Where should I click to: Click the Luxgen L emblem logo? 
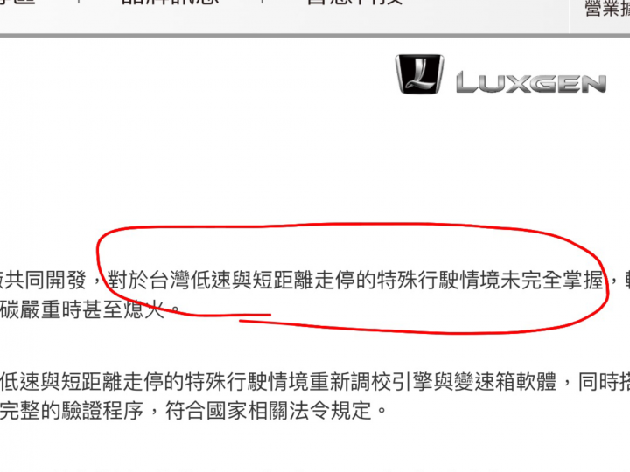click(x=419, y=74)
